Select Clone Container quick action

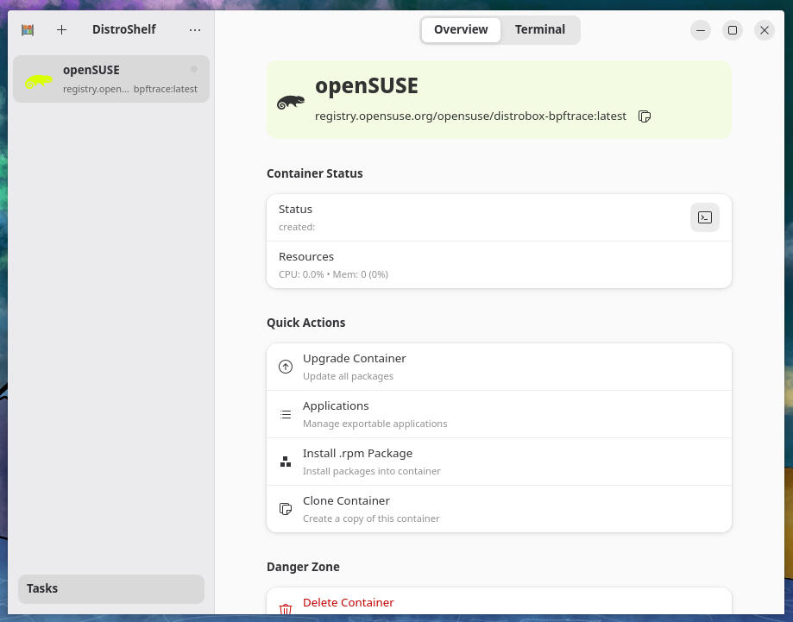click(x=499, y=509)
